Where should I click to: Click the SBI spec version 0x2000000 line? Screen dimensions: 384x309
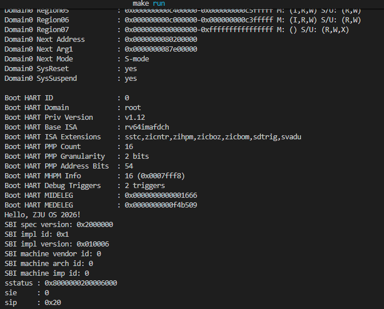59,225
